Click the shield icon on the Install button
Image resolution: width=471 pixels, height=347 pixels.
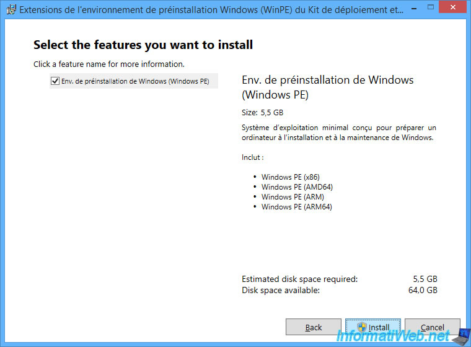point(362,327)
